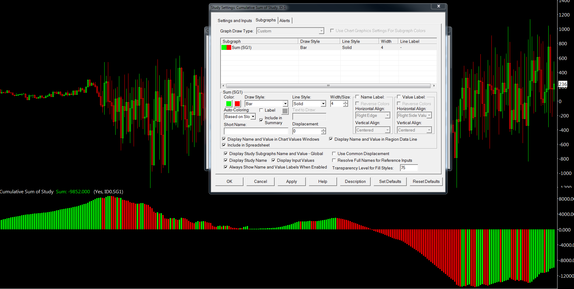Open the Alerts tab
This screenshot has width=574, height=289.
(x=284, y=20)
